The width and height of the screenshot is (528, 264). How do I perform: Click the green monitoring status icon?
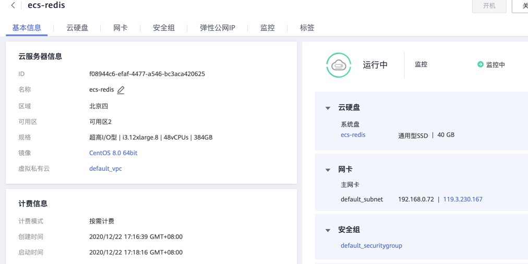click(480, 65)
